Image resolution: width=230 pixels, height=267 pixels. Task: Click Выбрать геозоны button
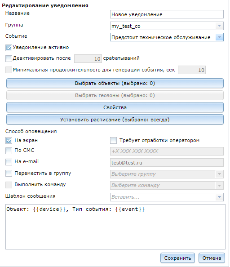click(115, 95)
